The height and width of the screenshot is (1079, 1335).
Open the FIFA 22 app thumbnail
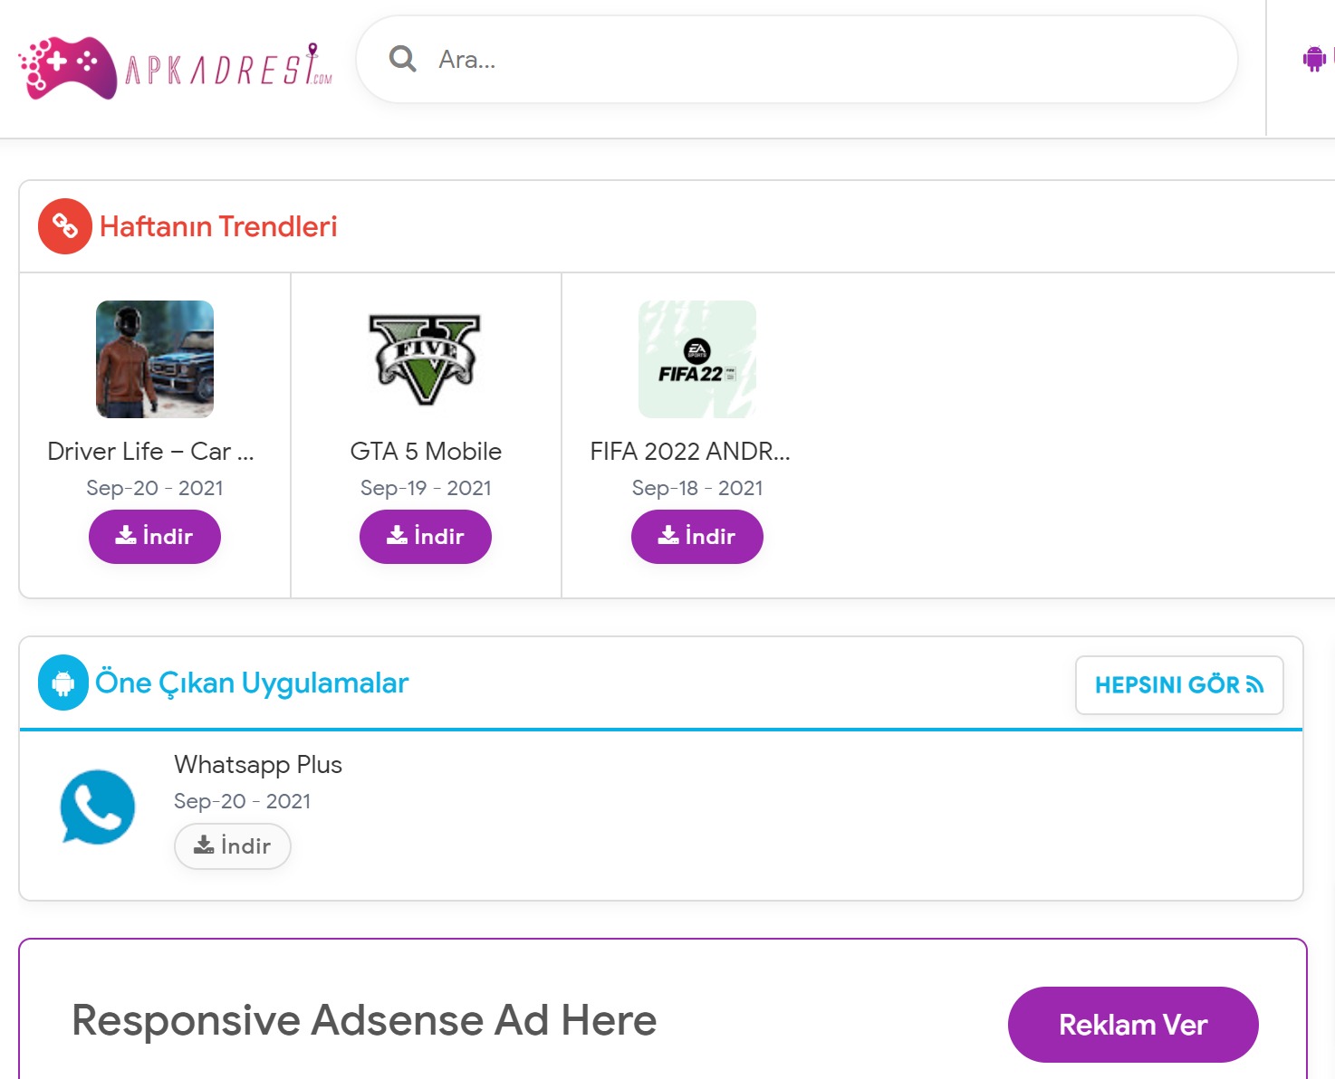pos(696,359)
